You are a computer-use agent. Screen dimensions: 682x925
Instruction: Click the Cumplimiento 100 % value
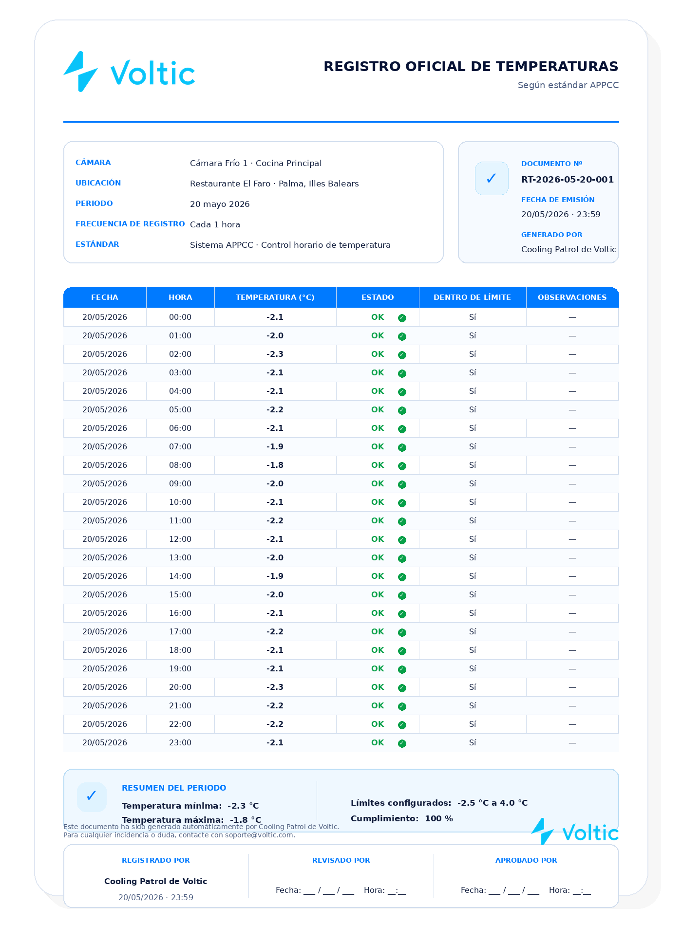439,818
